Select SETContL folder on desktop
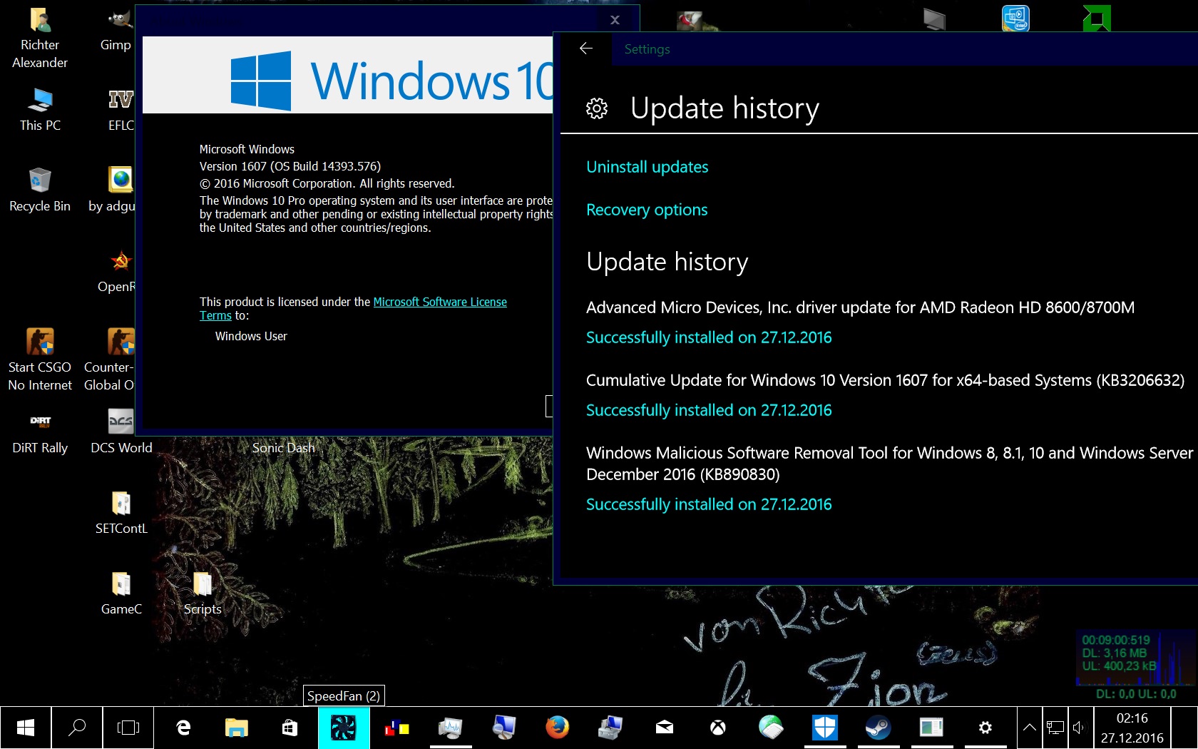 click(x=121, y=512)
